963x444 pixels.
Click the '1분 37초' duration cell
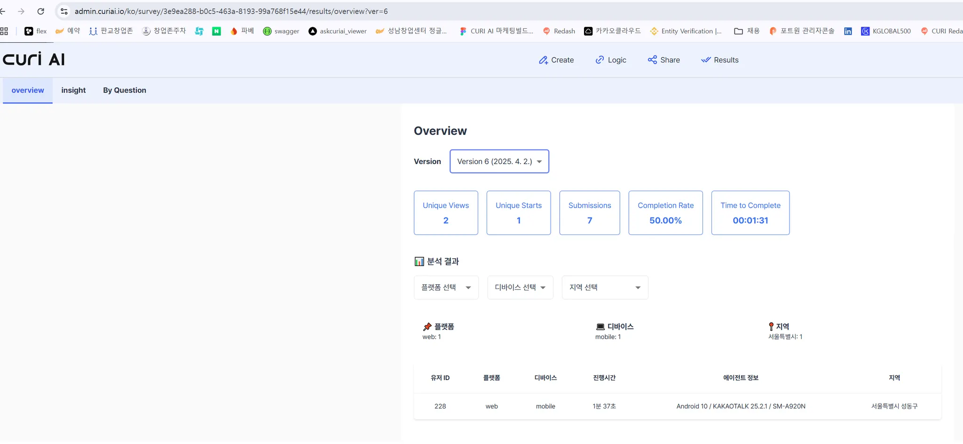[x=604, y=406]
